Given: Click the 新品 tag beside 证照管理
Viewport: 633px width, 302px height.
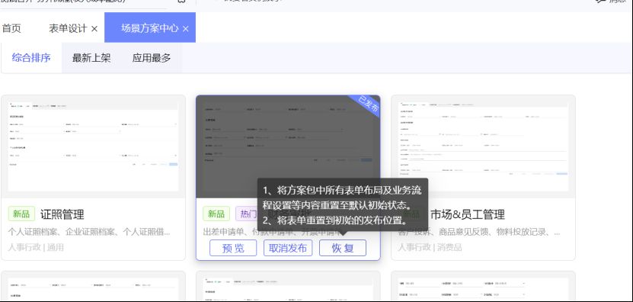Looking at the screenshot, I should tap(21, 214).
